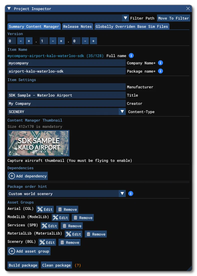Click the SDK Sample KALO Airport thumbnail
The image size is (197, 276).
tap(38, 143)
